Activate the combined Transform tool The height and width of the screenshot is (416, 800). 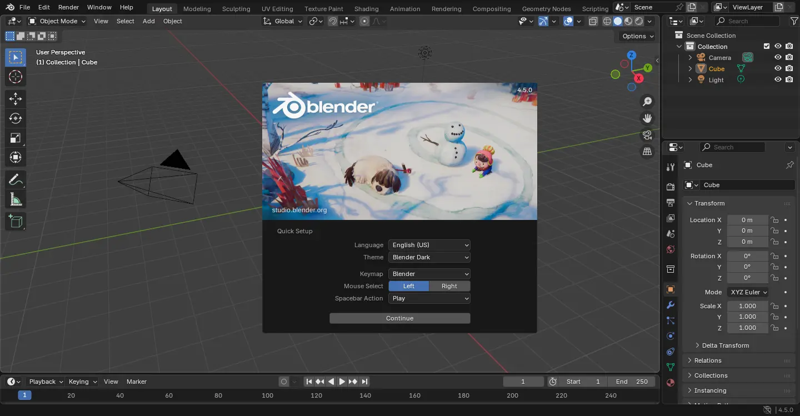(x=16, y=157)
